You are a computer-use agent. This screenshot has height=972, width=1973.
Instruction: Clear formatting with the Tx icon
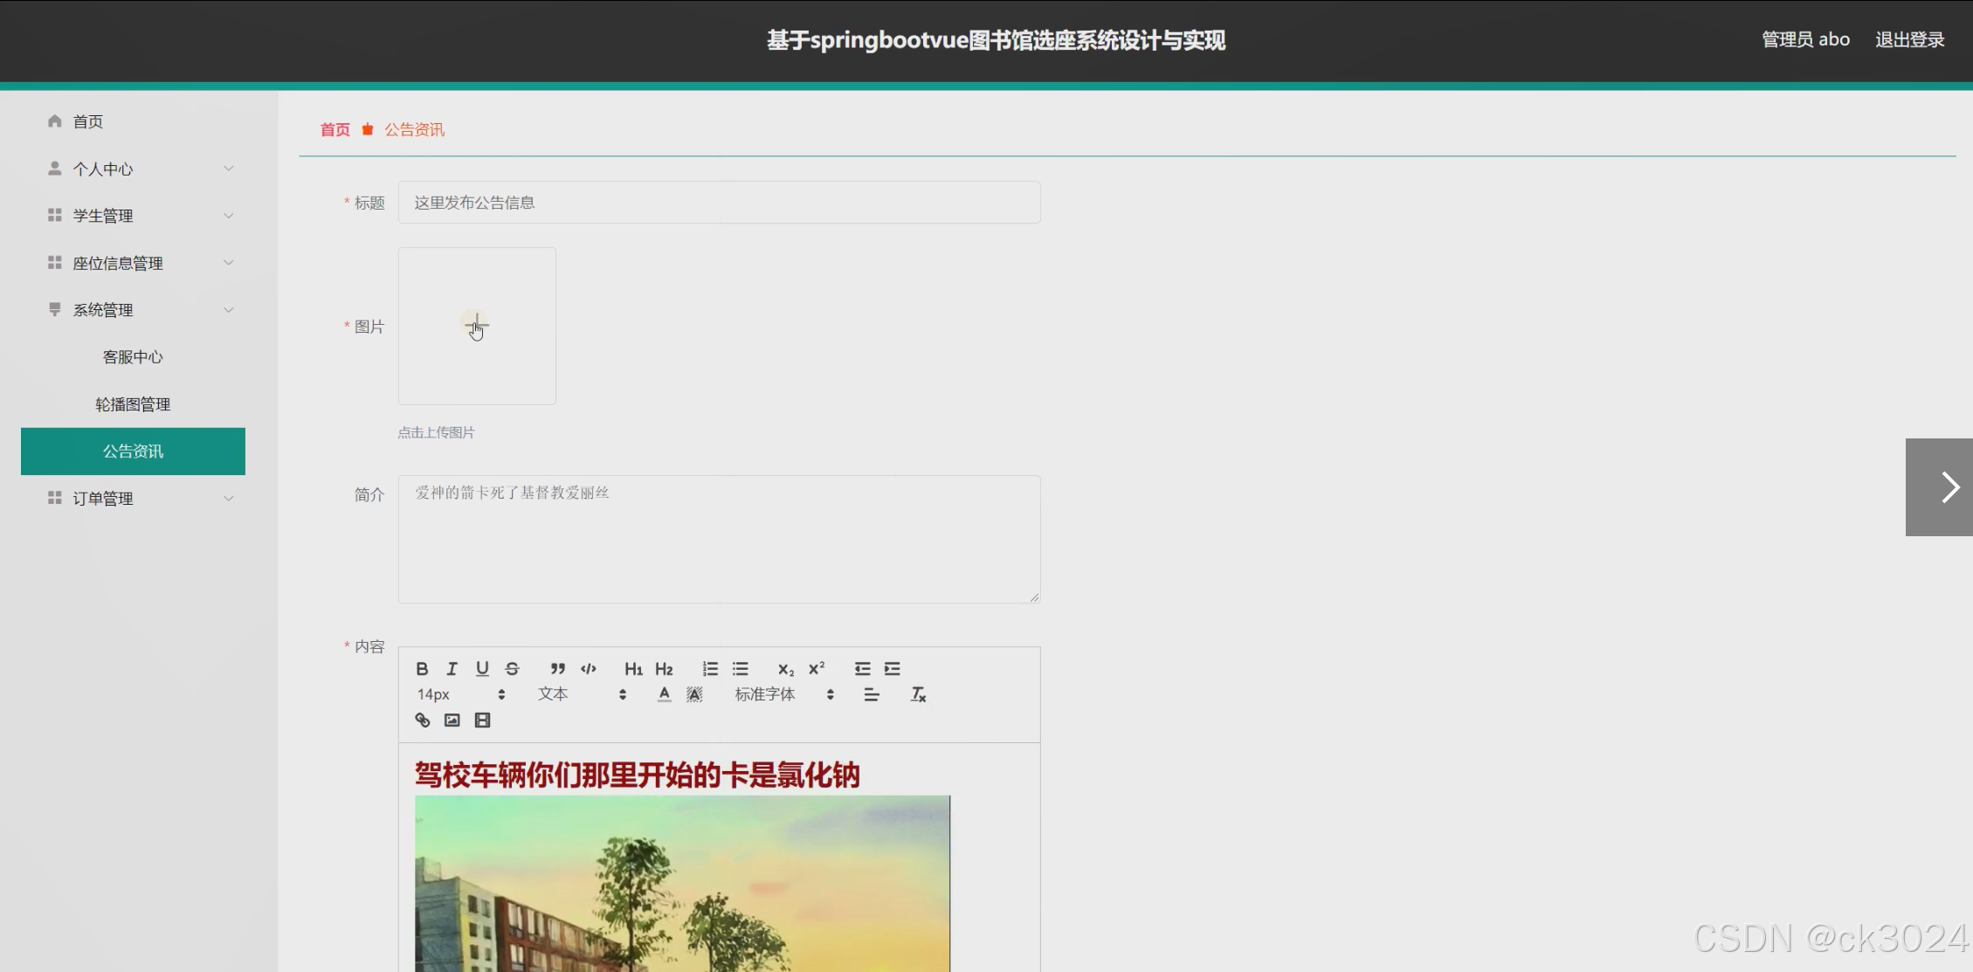[x=918, y=694]
